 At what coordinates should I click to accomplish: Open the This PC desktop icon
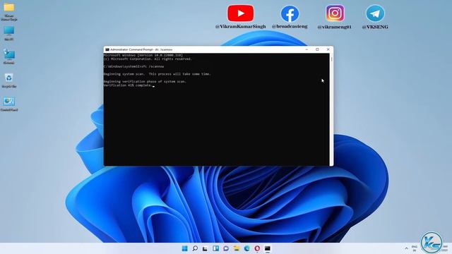coord(9,33)
